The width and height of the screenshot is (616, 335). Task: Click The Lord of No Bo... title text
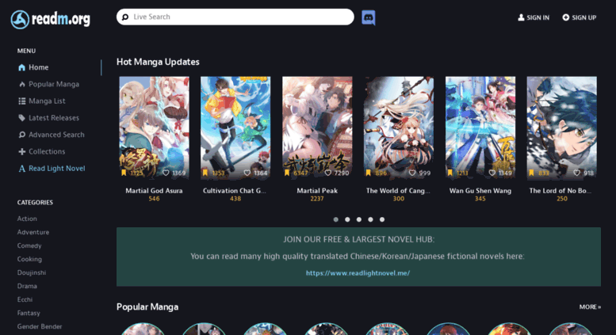coord(561,191)
